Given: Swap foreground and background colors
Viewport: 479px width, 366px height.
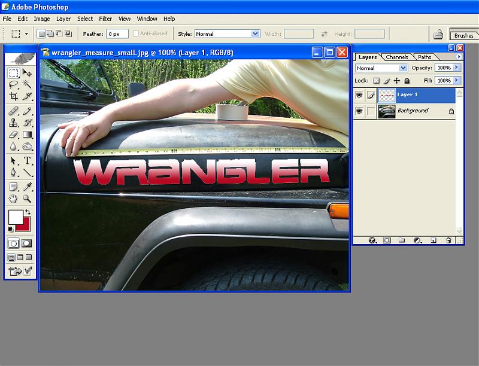Looking at the screenshot, I should tap(28, 211).
